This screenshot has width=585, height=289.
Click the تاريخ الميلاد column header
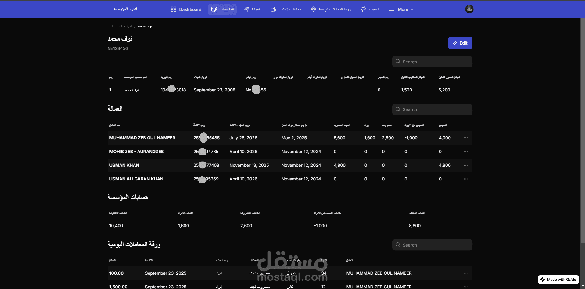(x=201, y=77)
